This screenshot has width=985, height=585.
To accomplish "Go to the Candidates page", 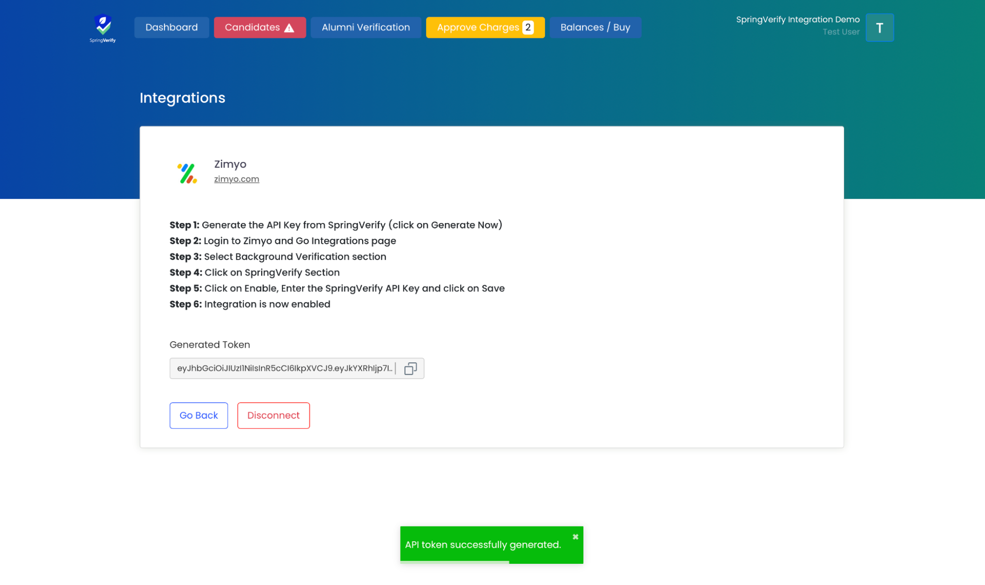I will tap(252, 28).
